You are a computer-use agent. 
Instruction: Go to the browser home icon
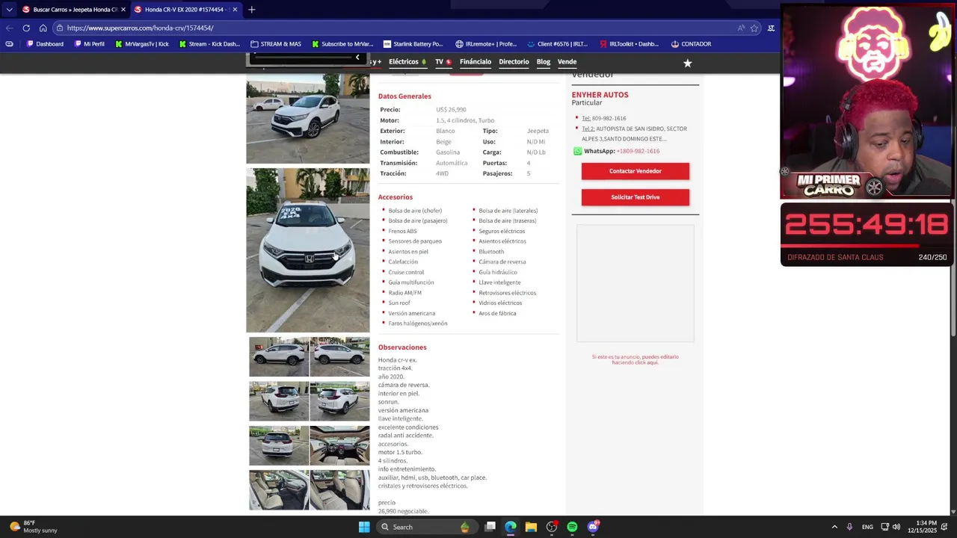43,28
